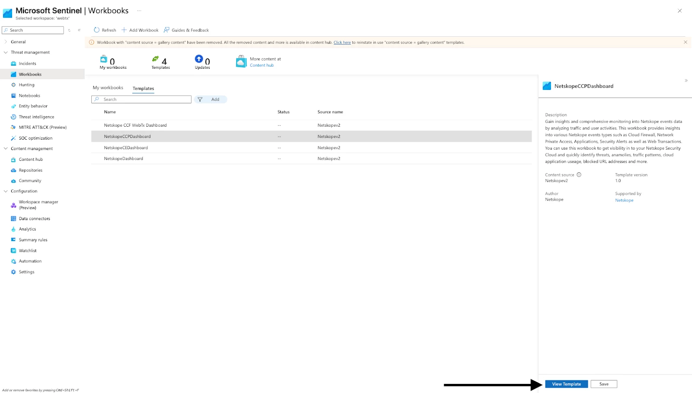Open Data connectors page
This screenshot has width=692, height=393.
click(34, 219)
